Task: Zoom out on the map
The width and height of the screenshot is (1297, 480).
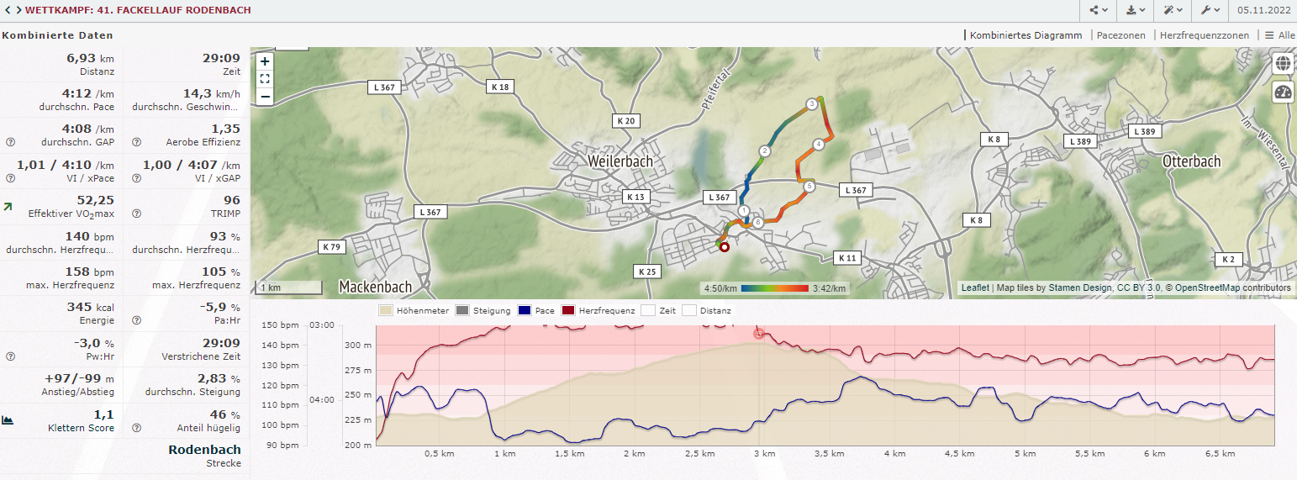Action: [x=265, y=97]
